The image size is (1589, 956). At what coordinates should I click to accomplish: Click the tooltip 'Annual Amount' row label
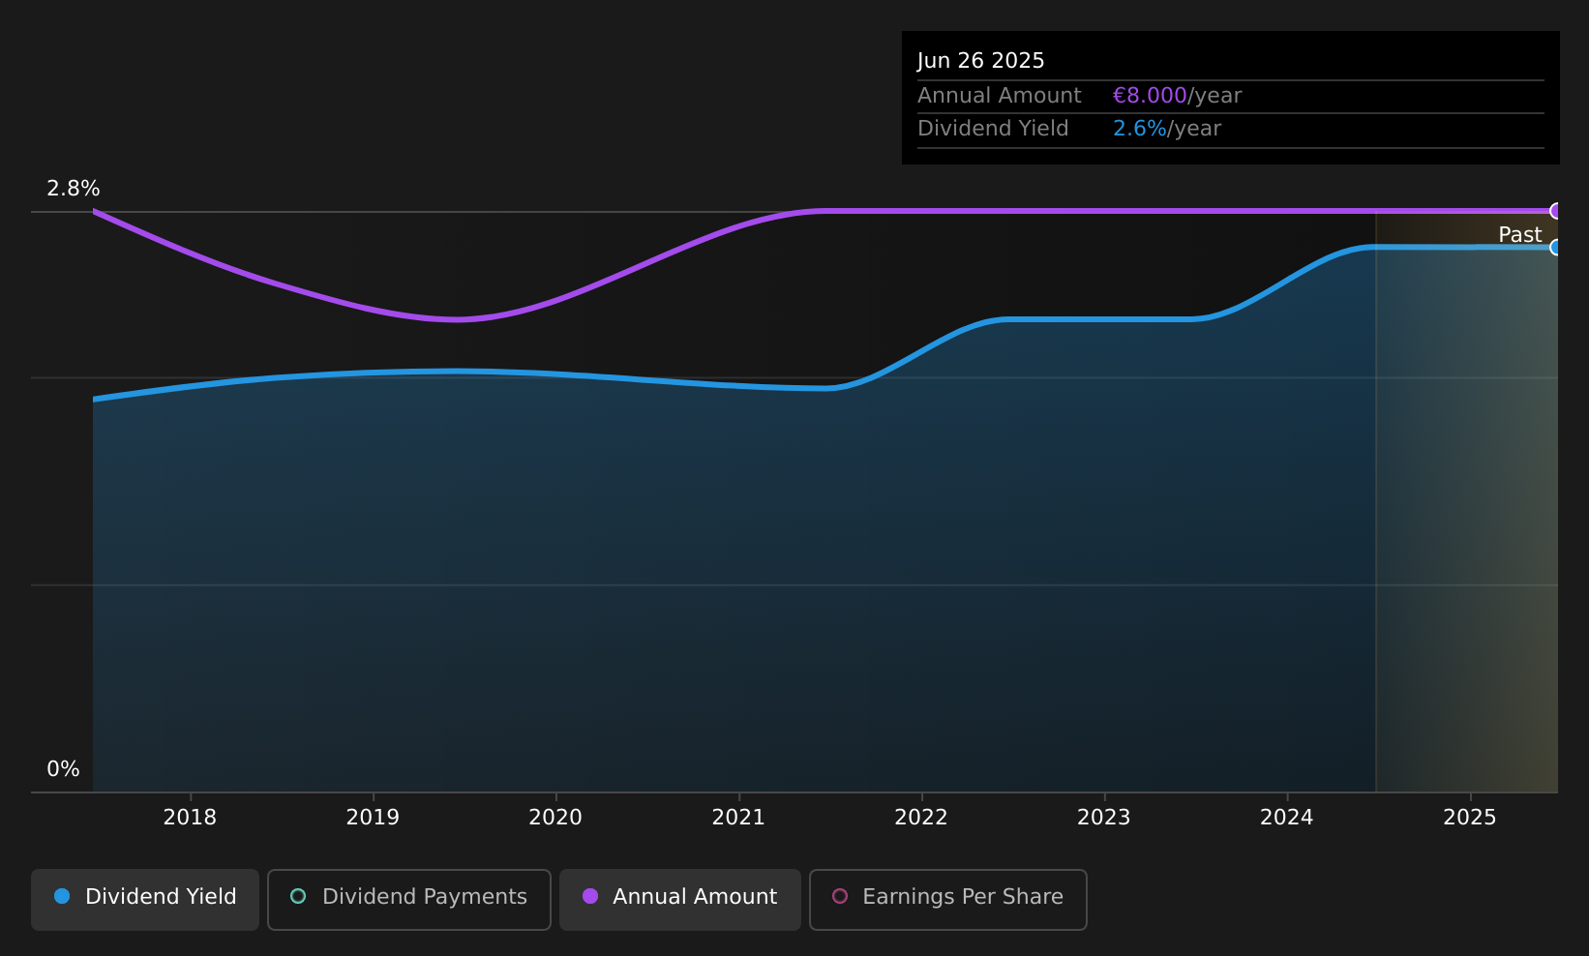1000,96
